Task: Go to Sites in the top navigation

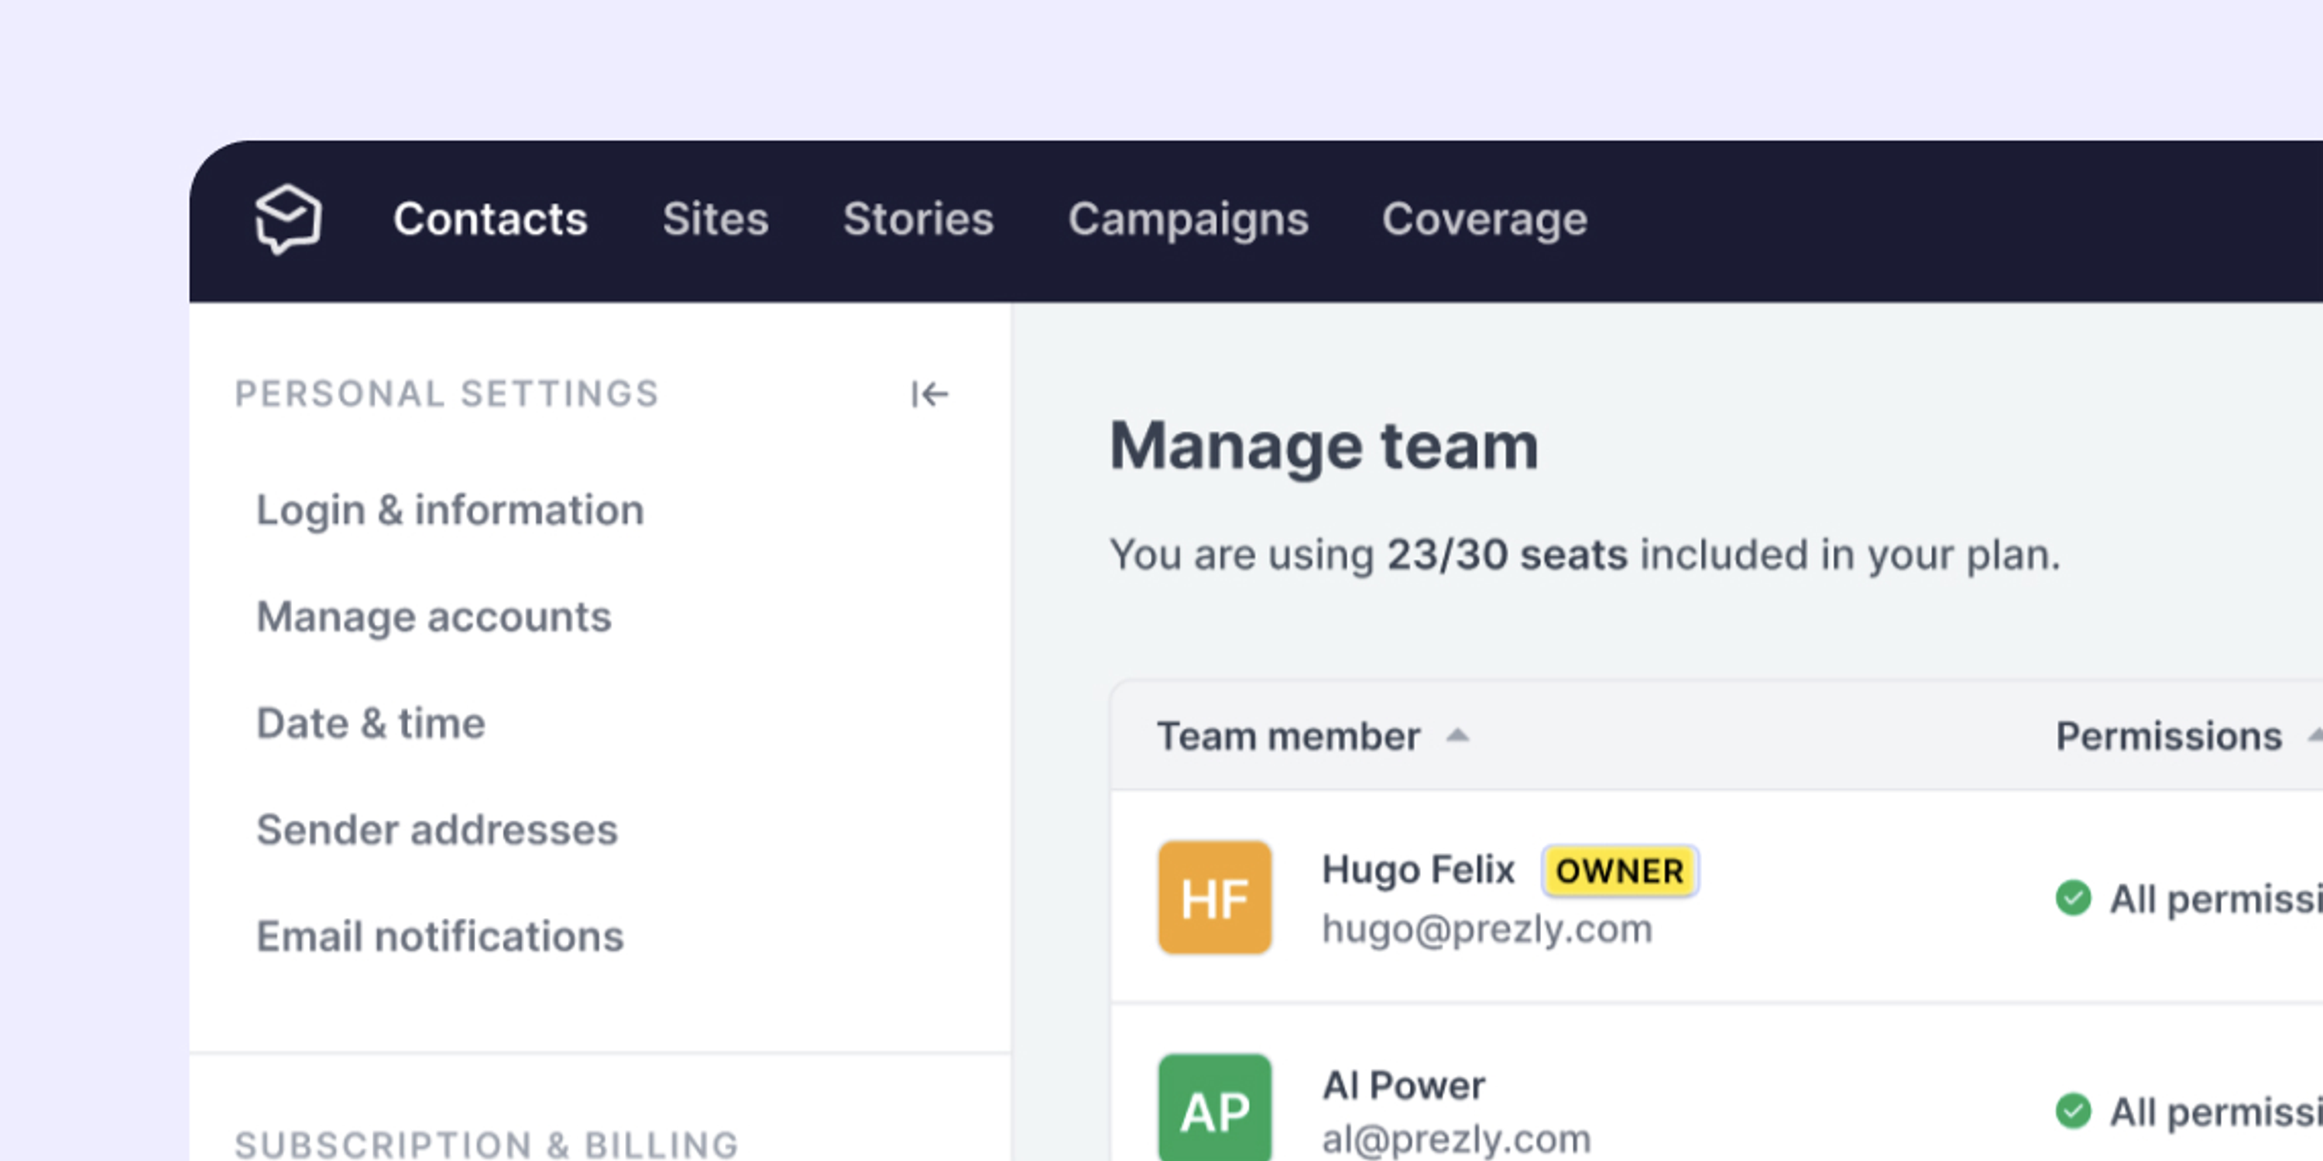Action: tap(715, 219)
